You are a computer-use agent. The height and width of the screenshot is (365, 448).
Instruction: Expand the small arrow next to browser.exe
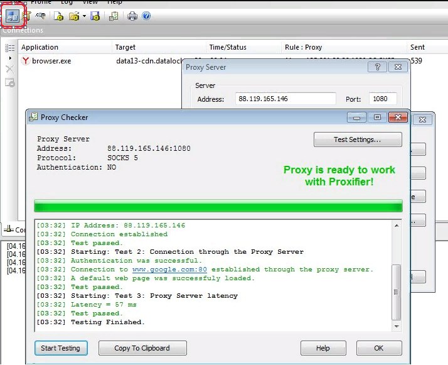coord(10,58)
